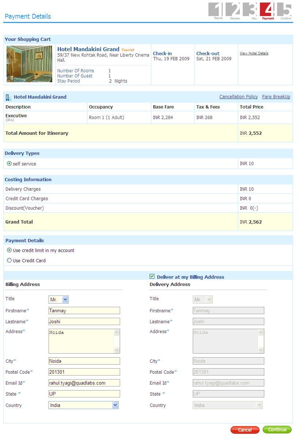
Task: Select the Use Credit Card option
Action: (x=9, y=260)
